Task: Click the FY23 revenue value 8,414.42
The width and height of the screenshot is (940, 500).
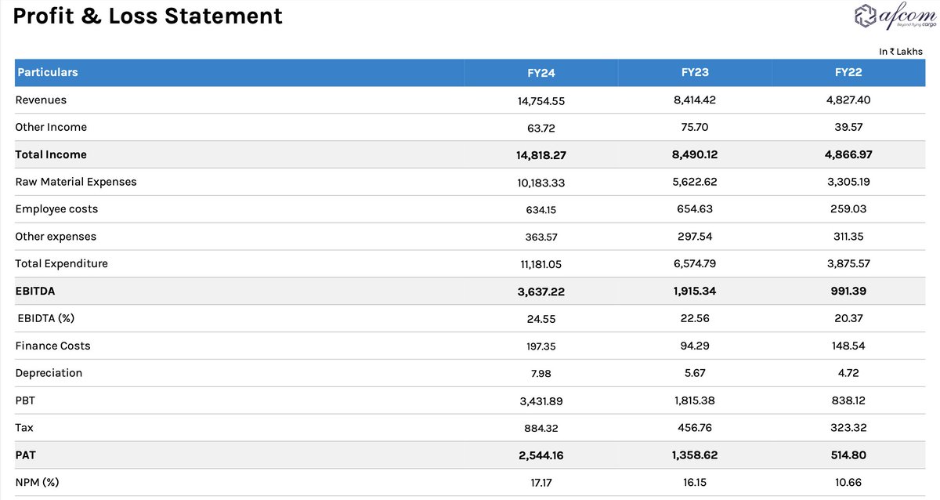Action: [x=695, y=100]
